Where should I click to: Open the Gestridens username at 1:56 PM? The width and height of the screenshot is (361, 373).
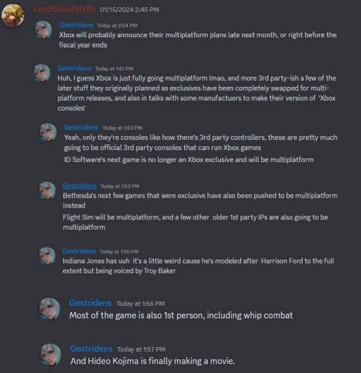[x=90, y=303]
